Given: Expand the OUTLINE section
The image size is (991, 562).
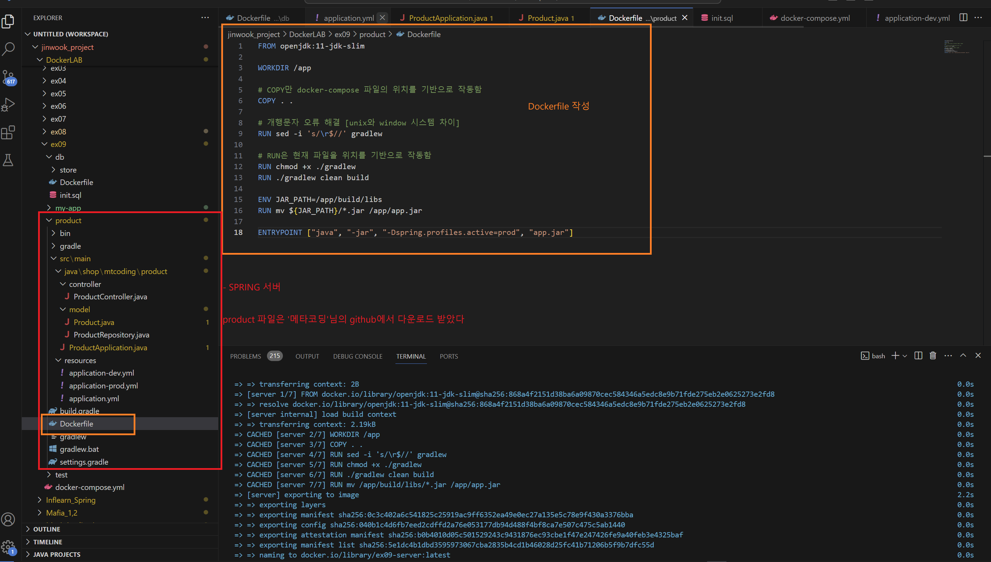Looking at the screenshot, I should [x=46, y=529].
